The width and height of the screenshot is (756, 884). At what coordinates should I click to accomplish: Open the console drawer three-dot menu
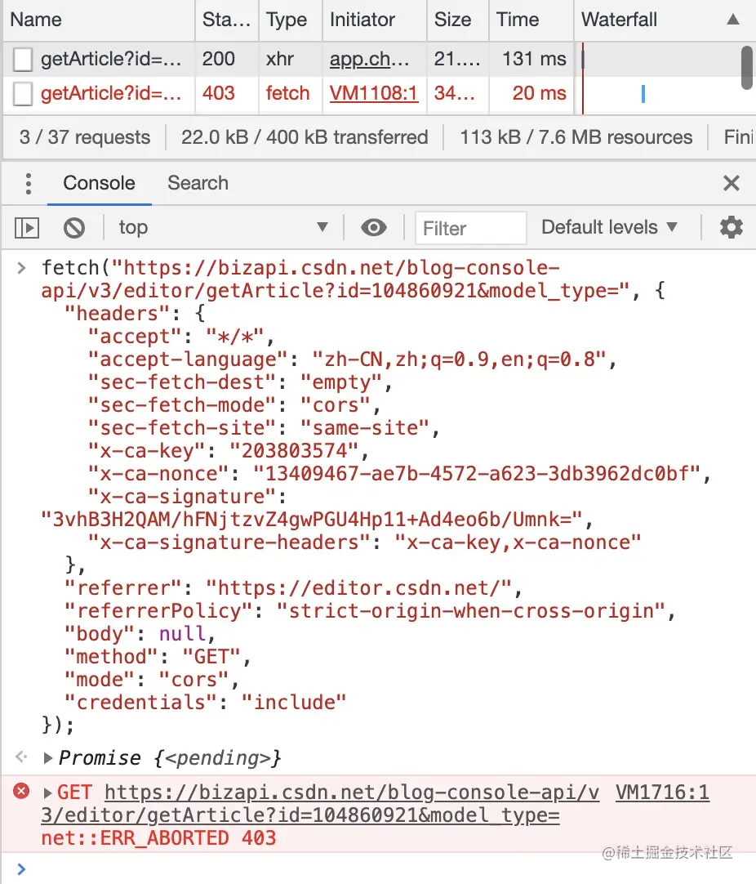click(x=29, y=184)
